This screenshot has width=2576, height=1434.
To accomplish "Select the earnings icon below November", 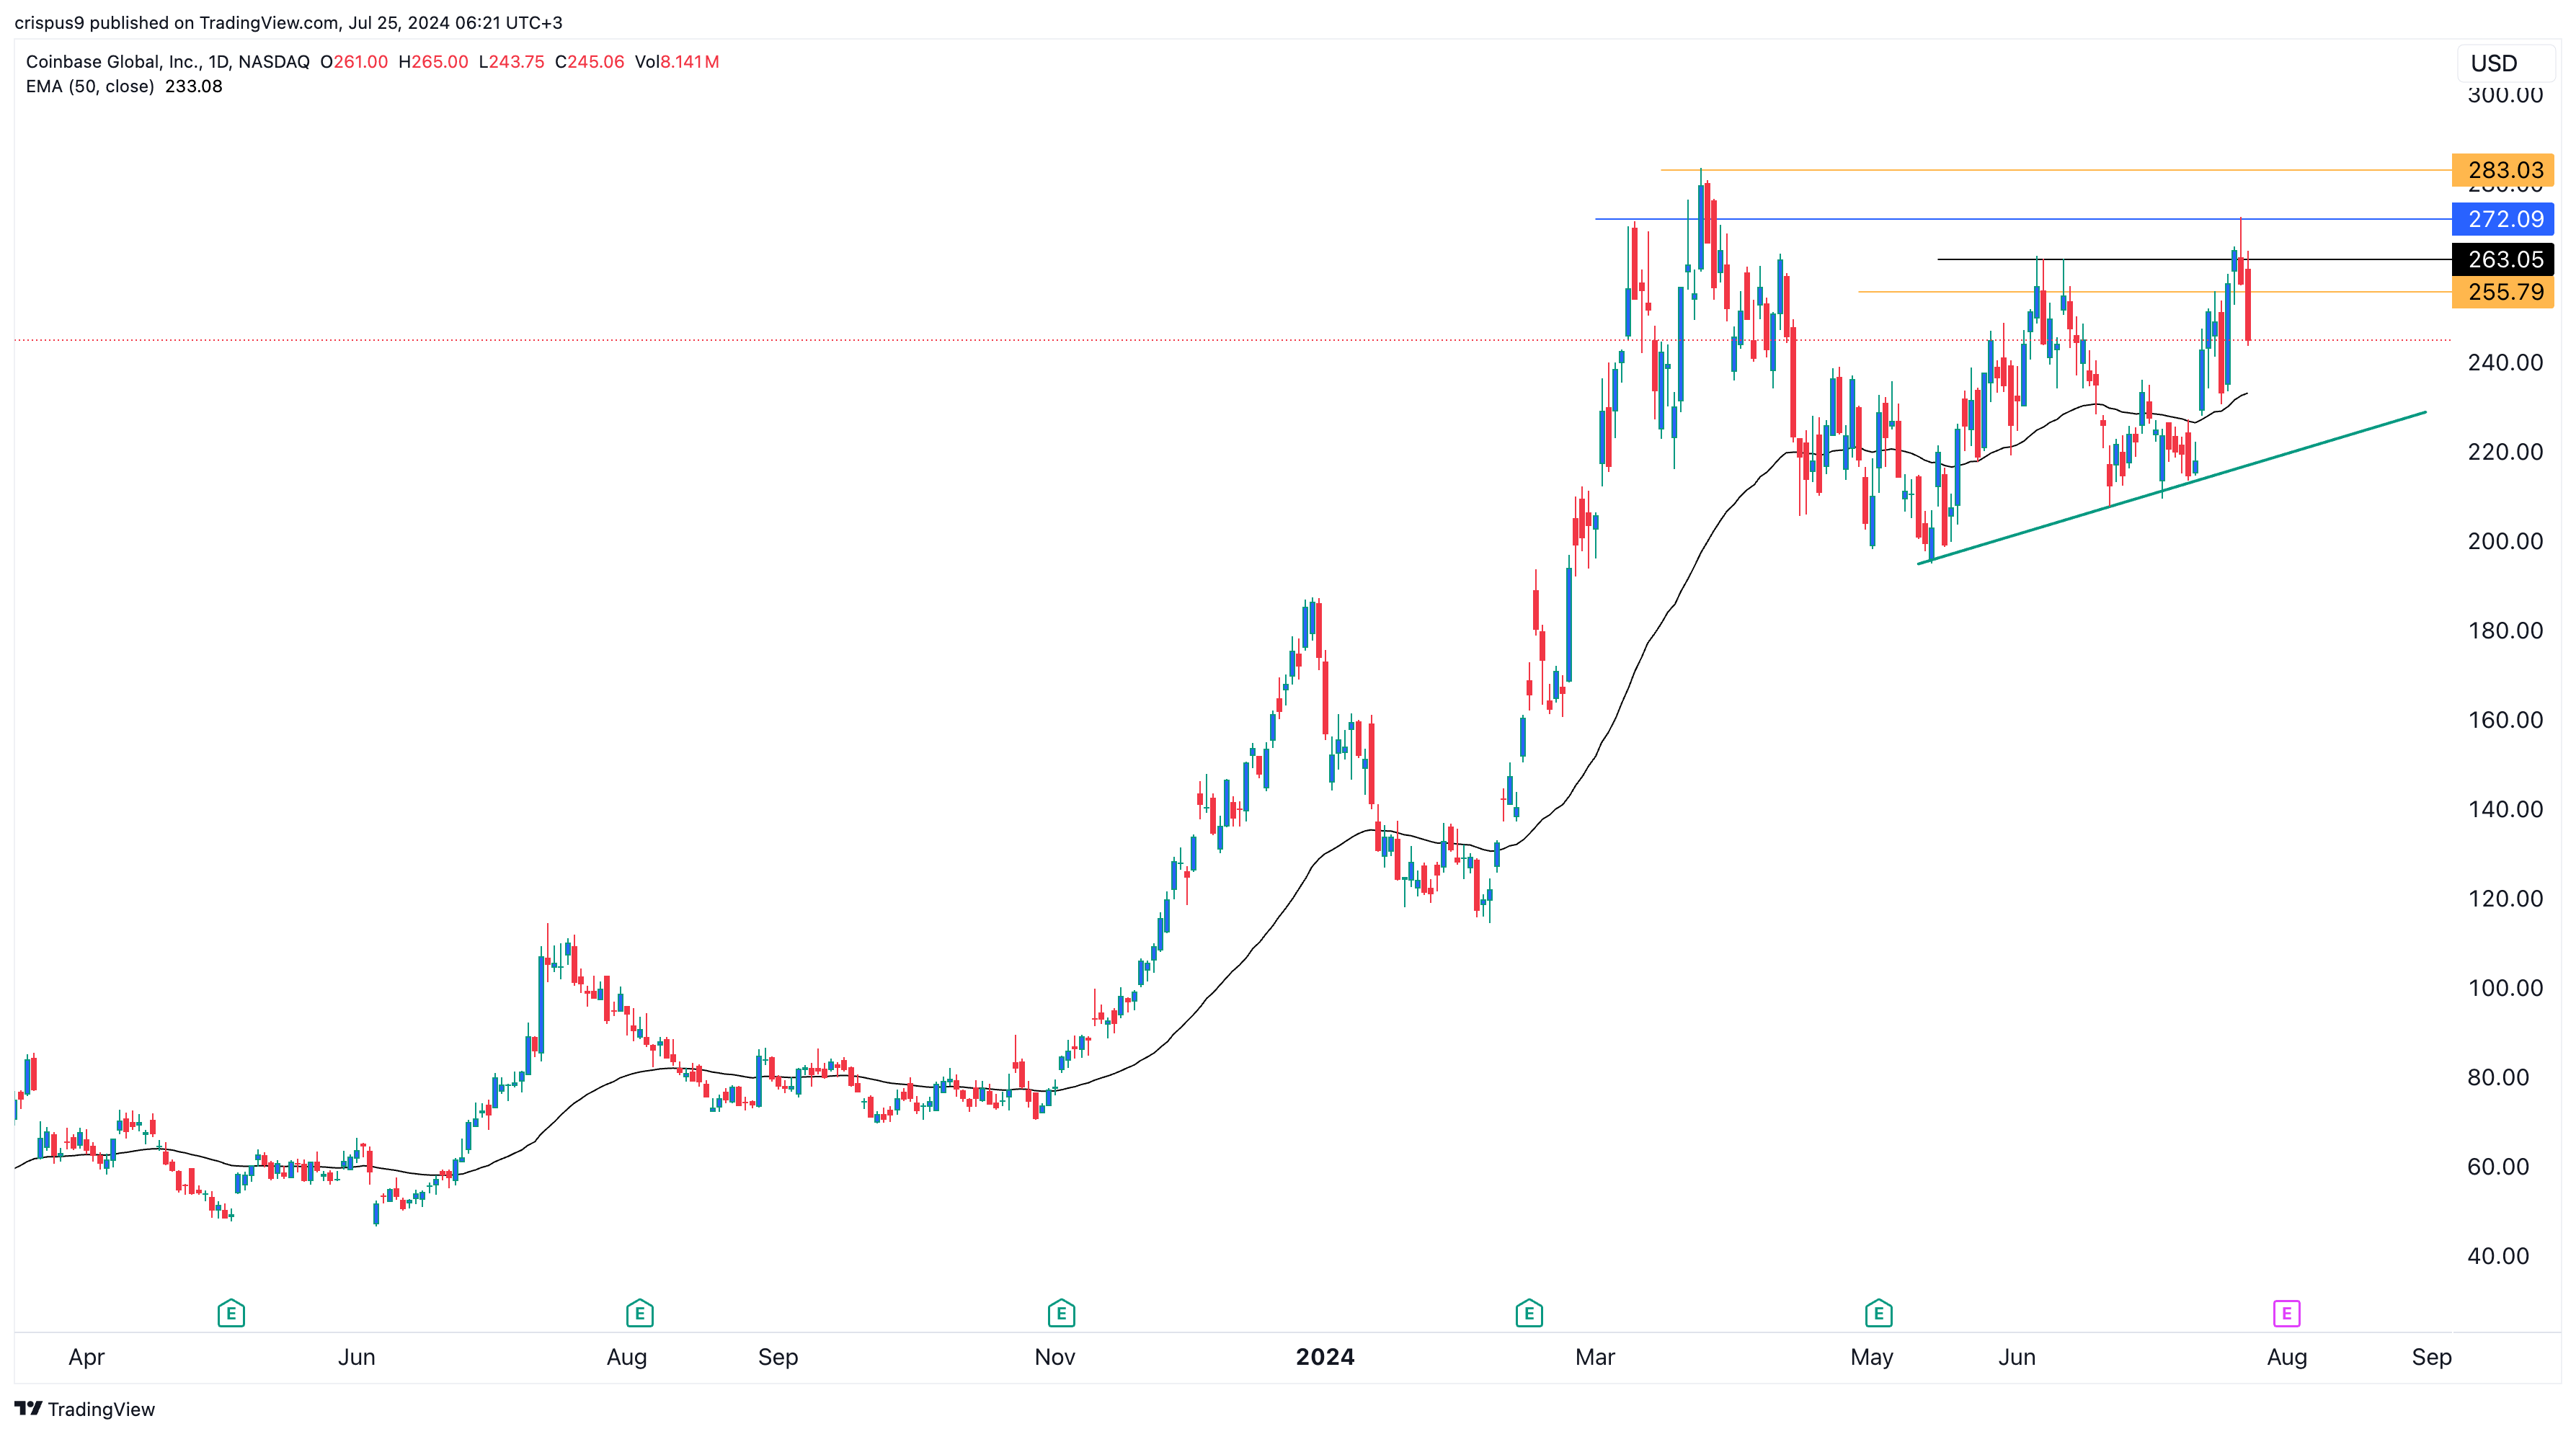I will (x=1062, y=1313).
